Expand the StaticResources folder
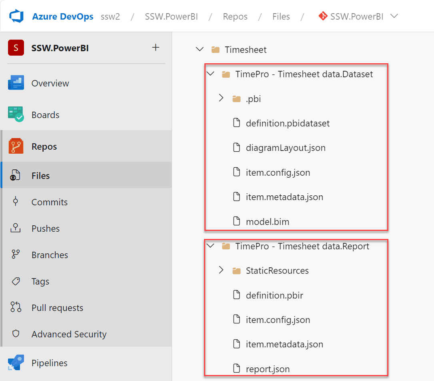 click(221, 271)
